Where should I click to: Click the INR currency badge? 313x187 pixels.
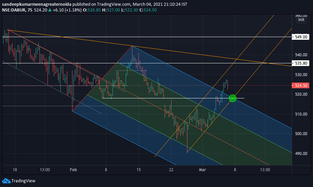[x=301, y=20]
